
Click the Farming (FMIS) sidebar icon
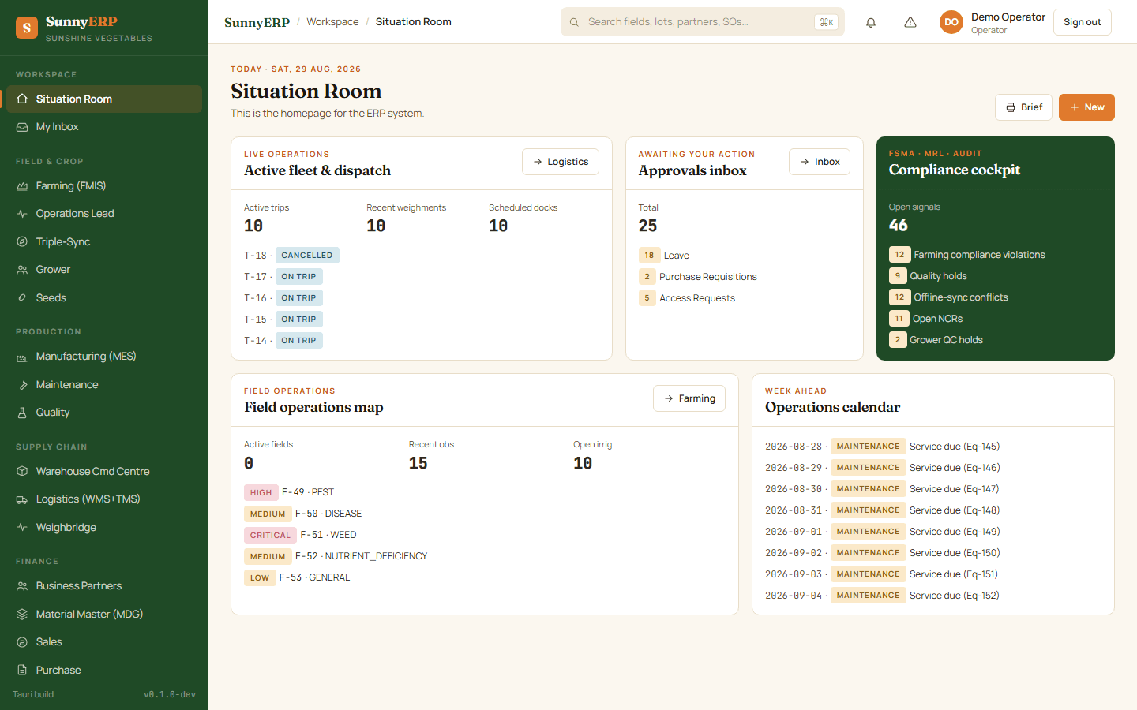[22, 186]
